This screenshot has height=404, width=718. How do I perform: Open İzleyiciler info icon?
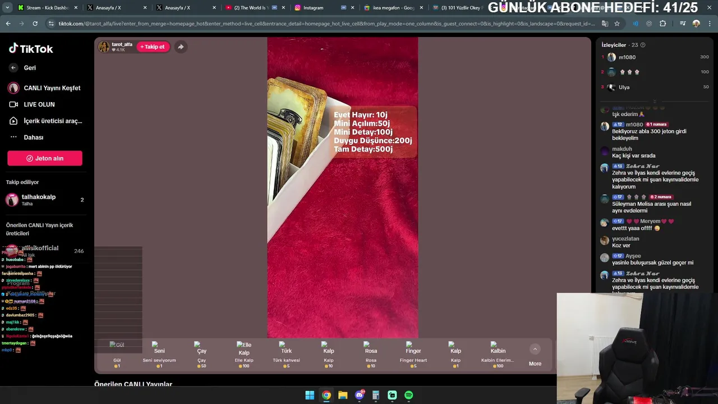[643, 45]
